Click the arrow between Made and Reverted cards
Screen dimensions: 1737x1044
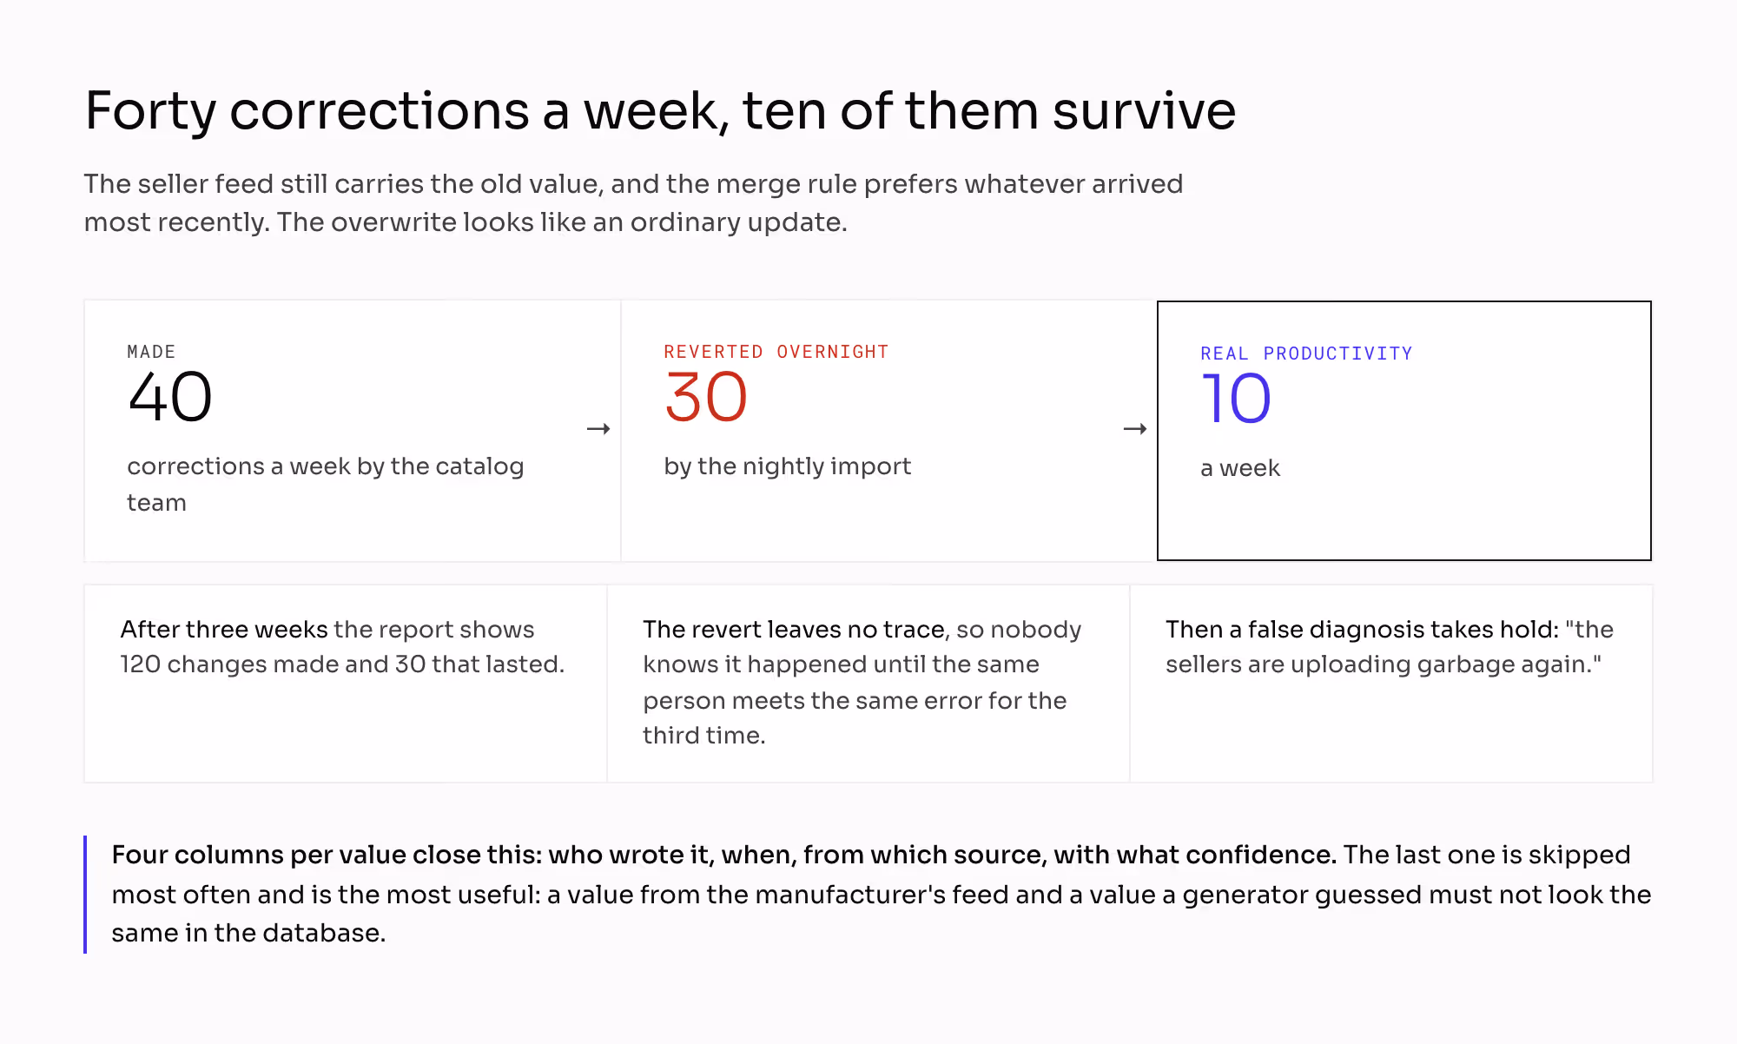click(598, 429)
